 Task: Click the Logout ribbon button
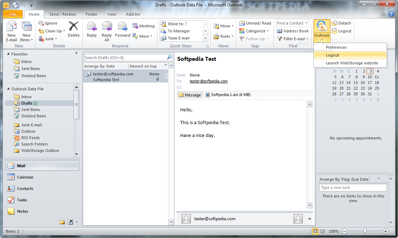pos(341,31)
